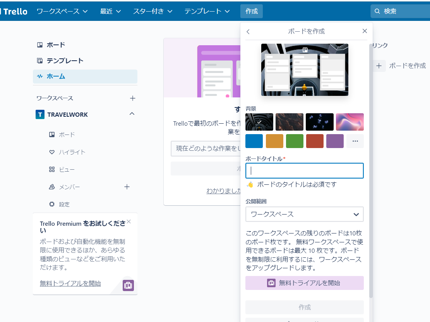
Task: Choose the purple background color swatch
Action: point(335,141)
